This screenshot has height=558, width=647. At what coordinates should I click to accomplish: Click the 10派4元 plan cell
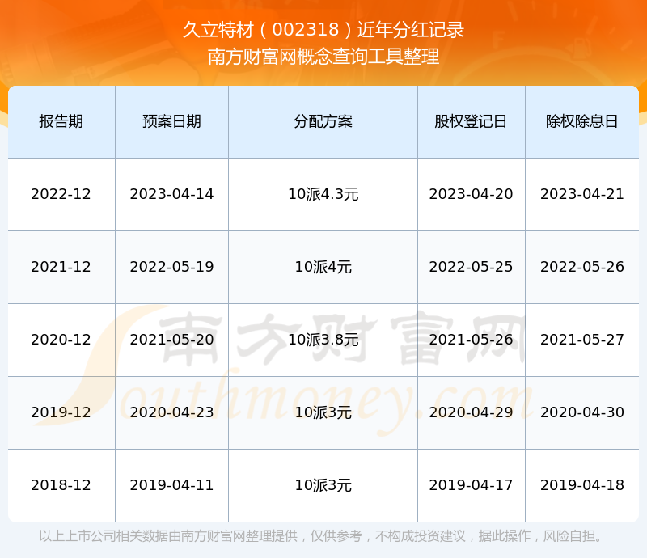pyautogui.click(x=323, y=267)
